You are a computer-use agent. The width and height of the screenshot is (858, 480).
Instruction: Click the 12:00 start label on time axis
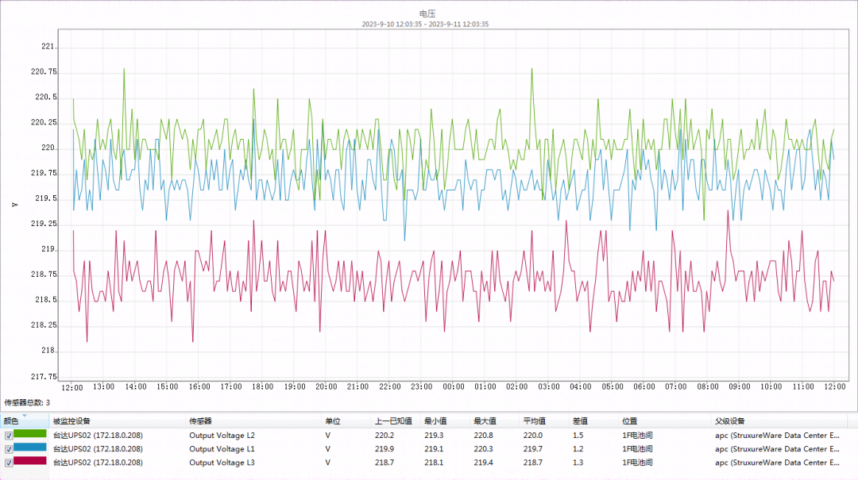[71, 388]
